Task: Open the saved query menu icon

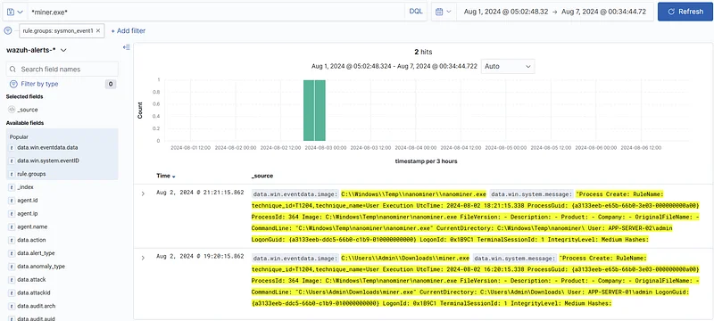Action: pyautogui.click(x=14, y=12)
